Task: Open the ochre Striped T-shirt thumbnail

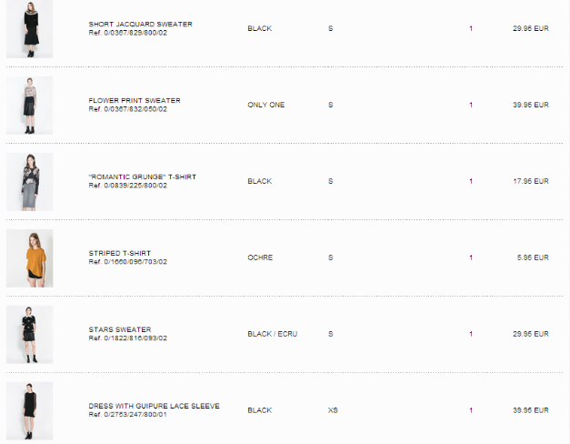Action: [29, 258]
